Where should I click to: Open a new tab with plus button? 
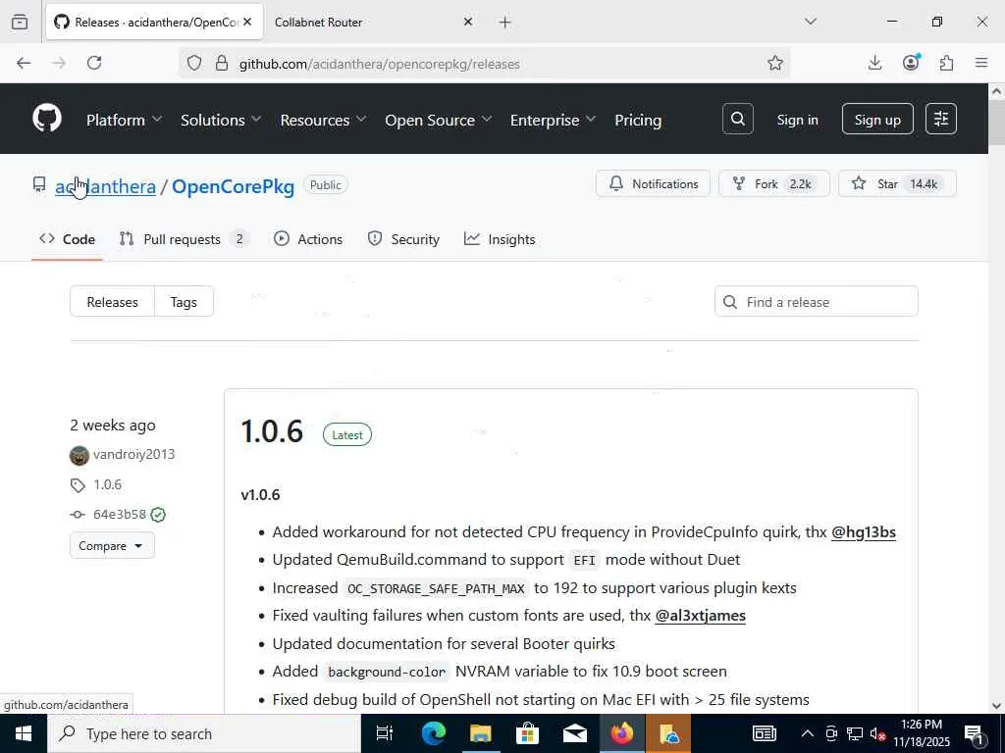(505, 23)
